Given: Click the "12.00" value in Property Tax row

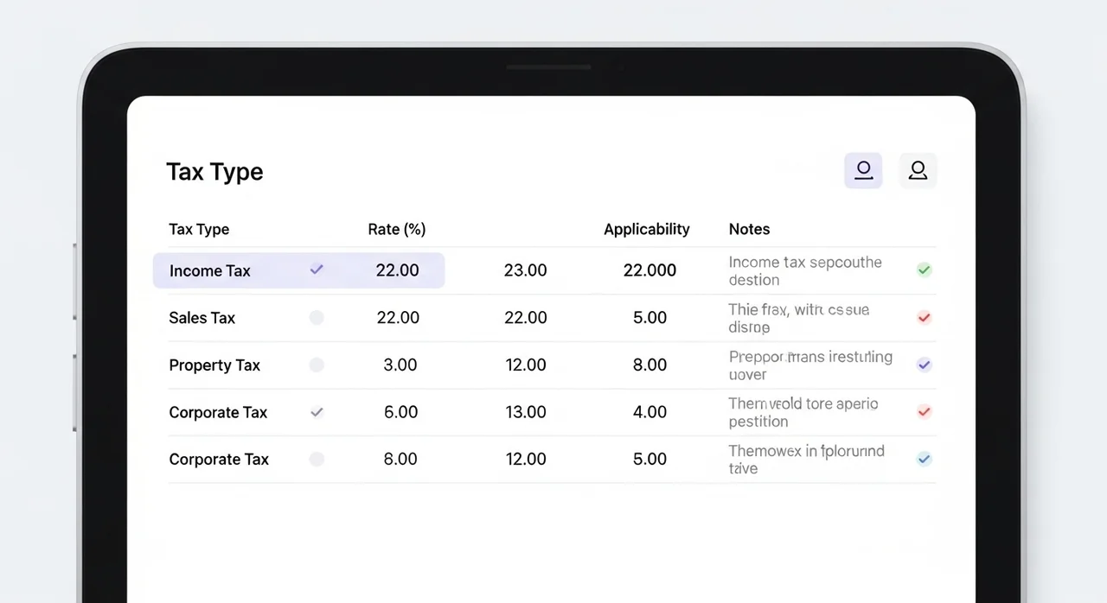Looking at the screenshot, I should 525,365.
